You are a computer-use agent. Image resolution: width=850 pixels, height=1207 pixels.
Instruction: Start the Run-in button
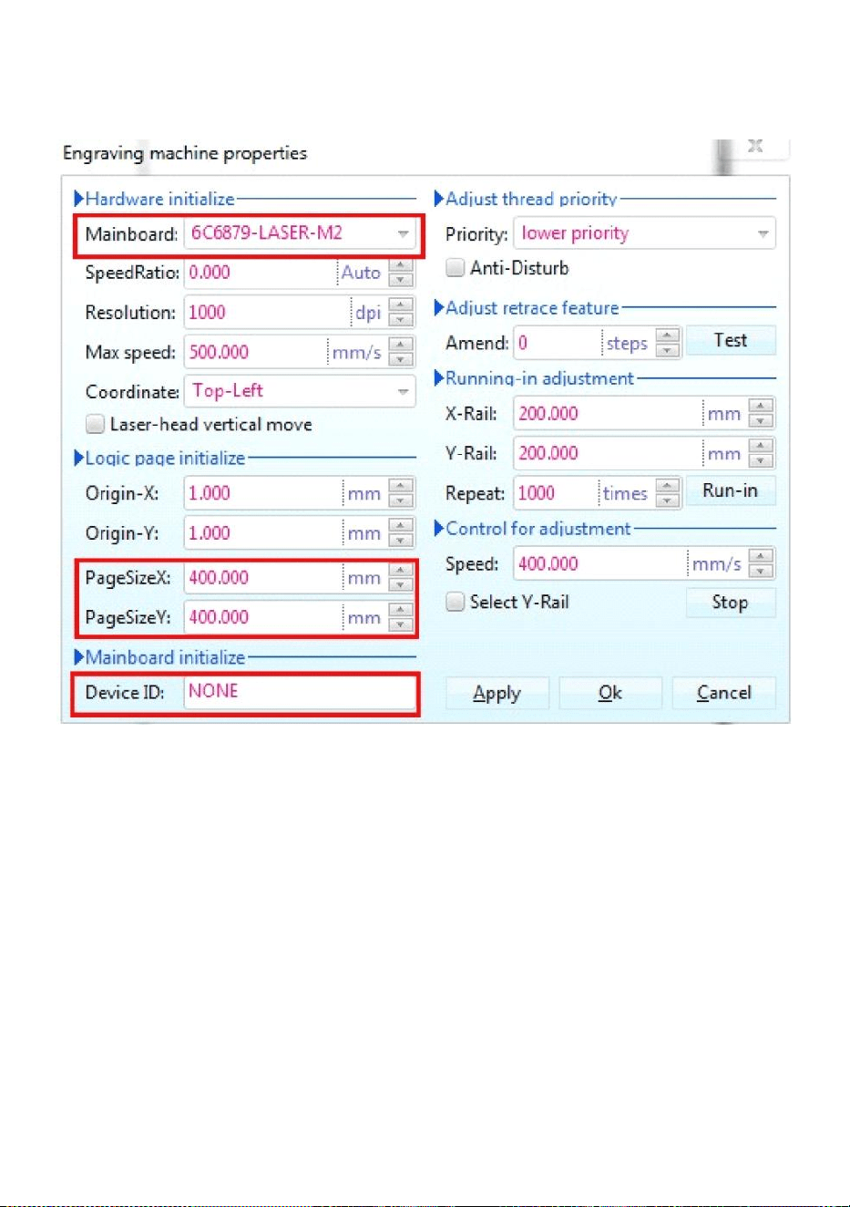coord(731,491)
